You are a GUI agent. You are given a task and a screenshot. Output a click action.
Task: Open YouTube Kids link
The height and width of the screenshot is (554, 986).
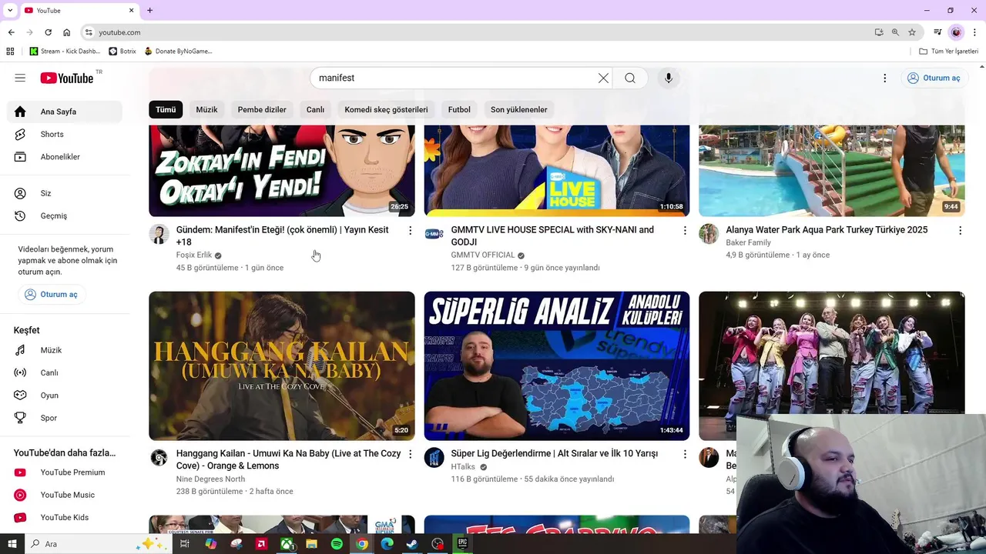(65, 517)
